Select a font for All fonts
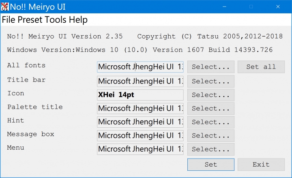The height and width of the screenshot is (178, 292). [211, 66]
